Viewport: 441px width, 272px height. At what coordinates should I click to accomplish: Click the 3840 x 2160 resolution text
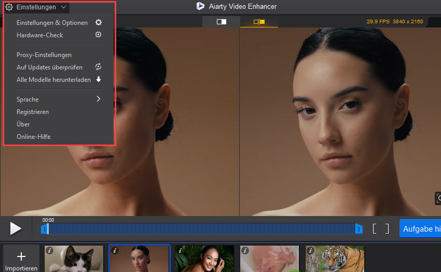click(x=408, y=22)
